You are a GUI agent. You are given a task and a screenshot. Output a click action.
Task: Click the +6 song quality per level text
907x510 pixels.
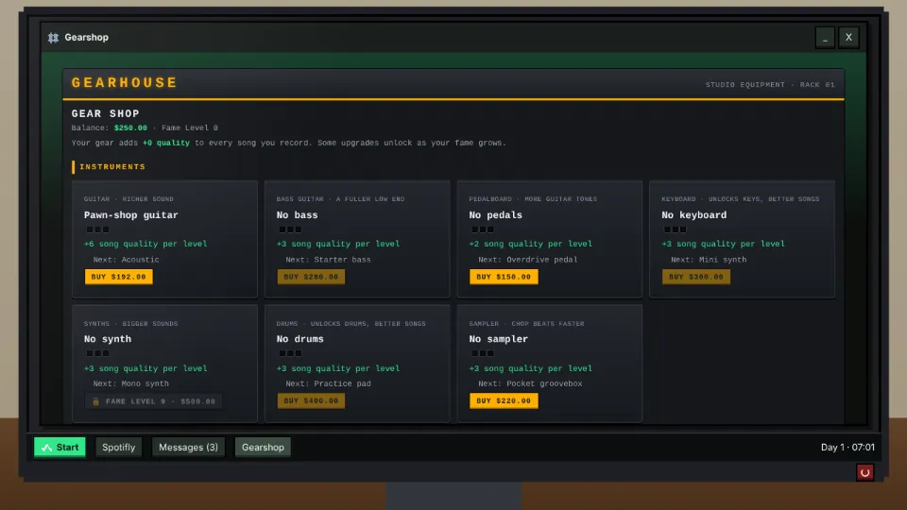coord(145,244)
